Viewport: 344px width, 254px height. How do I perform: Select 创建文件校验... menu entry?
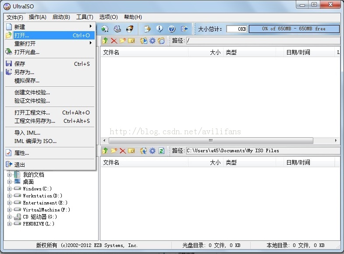pyautogui.click(x=50, y=93)
